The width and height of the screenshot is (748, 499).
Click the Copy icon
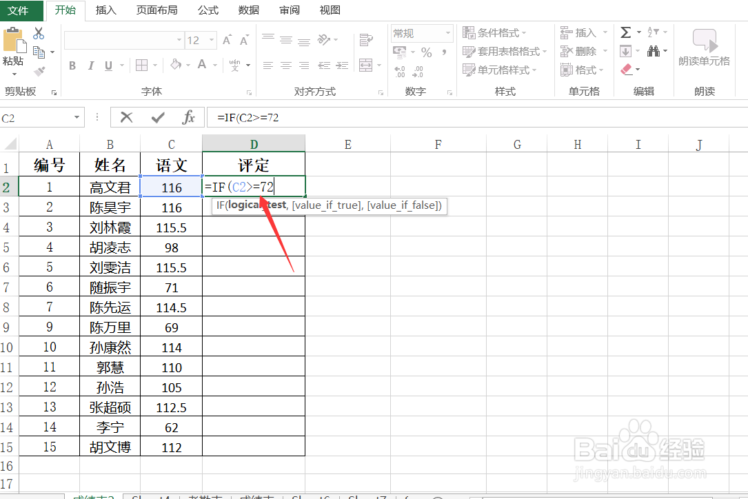(x=39, y=52)
